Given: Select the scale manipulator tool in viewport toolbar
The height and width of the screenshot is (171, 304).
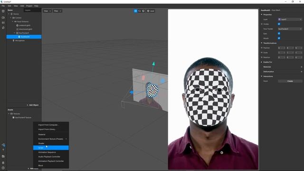Looking at the screenshot, I should point(143,11).
